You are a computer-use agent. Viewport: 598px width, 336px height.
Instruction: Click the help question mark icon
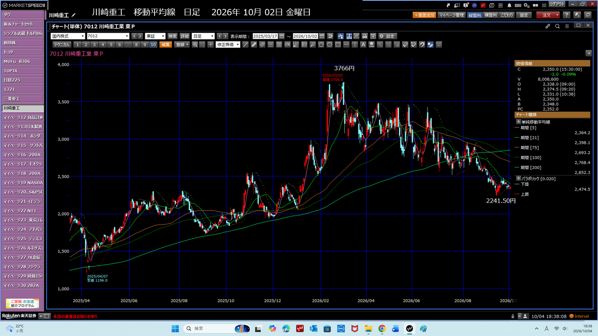(566, 15)
